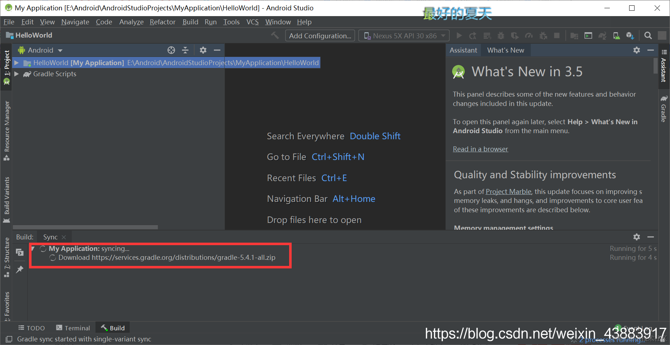Click the Search Everywhere magnifier icon
The height and width of the screenshot is (345, 670).
(x=648, y=35)
